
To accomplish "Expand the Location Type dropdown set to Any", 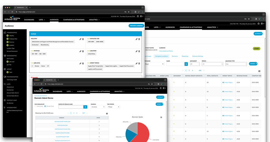I will pyautogui.click(x=236, y=64).
